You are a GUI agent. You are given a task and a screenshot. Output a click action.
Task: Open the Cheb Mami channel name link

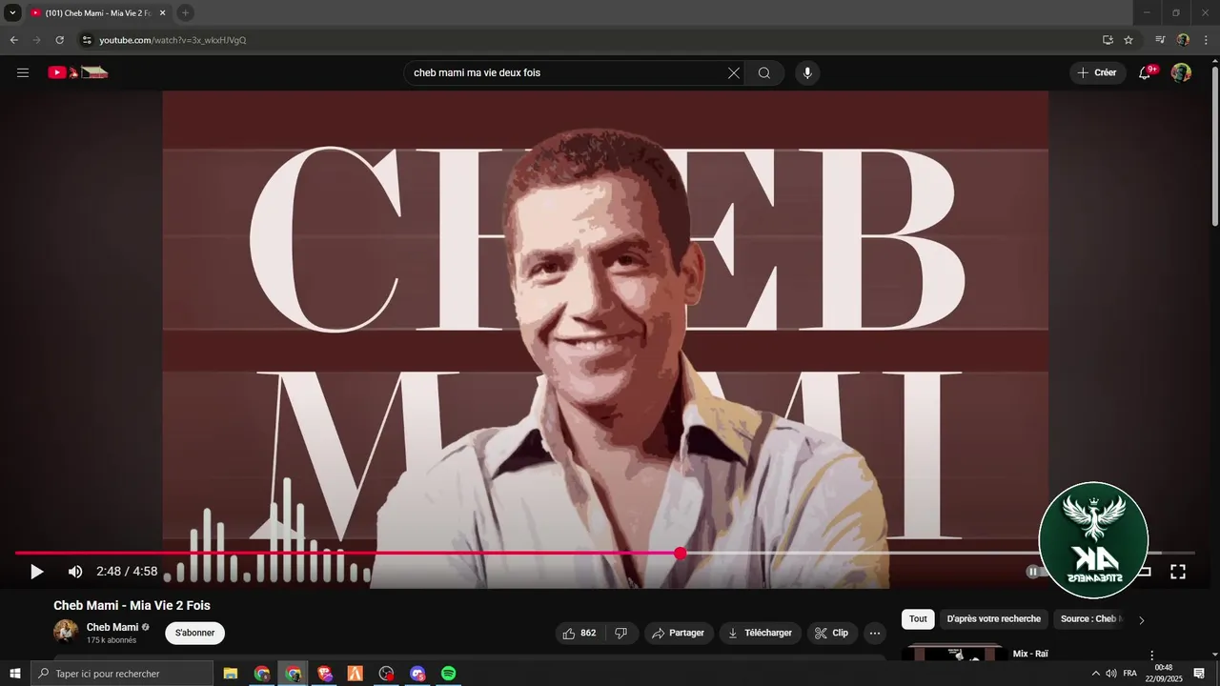(x=112, y=627)
